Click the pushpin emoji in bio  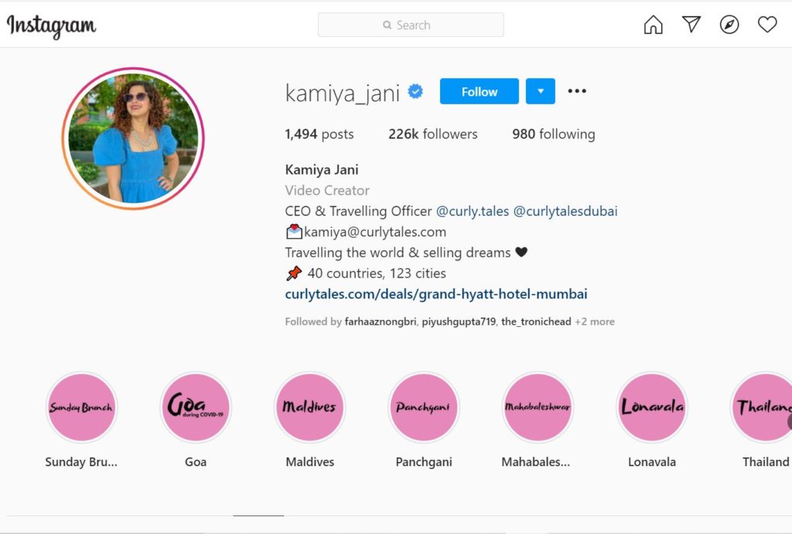click(x=293, y=273)
